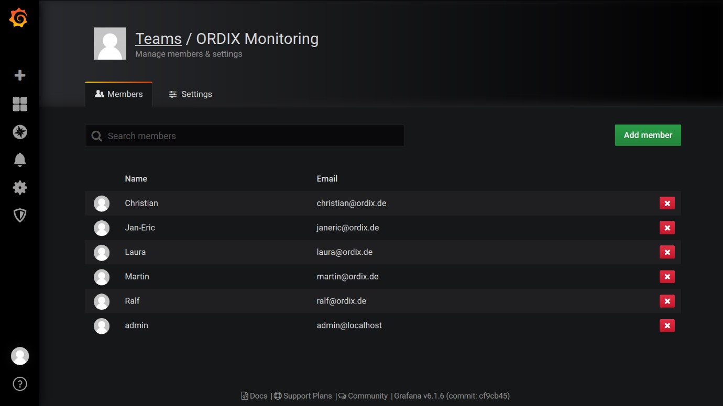Remove Laura from the team
This screenshot has width=723, height=406.
(x=667, y=252)
